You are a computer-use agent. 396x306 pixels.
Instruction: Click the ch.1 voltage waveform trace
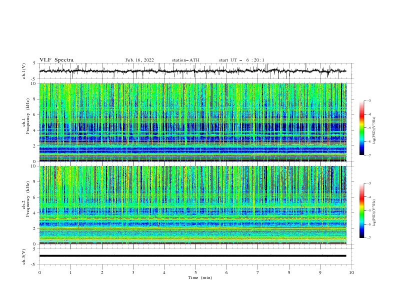(192, 71)
